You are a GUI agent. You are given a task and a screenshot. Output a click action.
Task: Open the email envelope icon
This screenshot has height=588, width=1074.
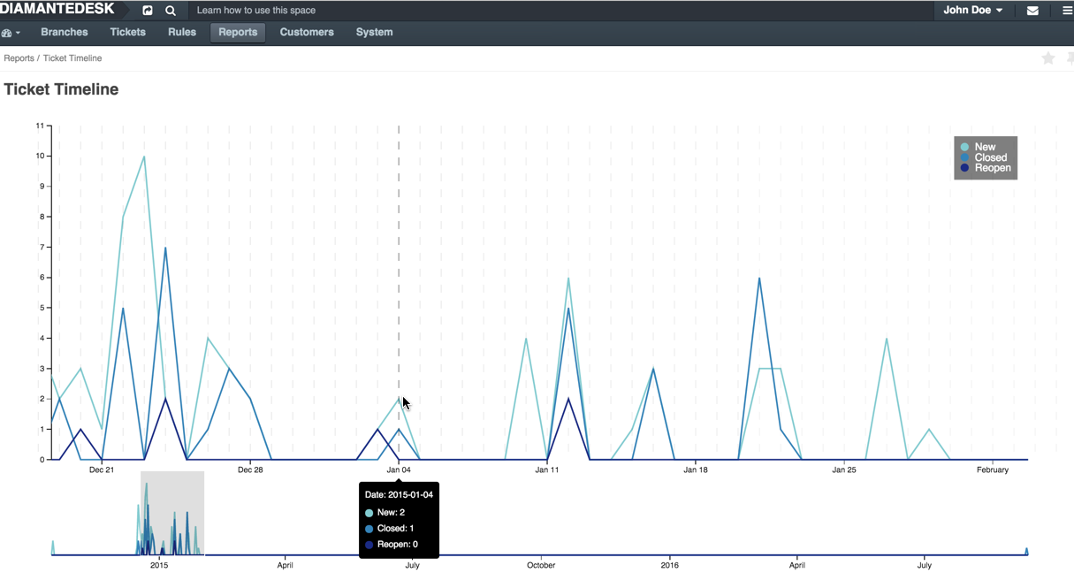click(1032, 11)
